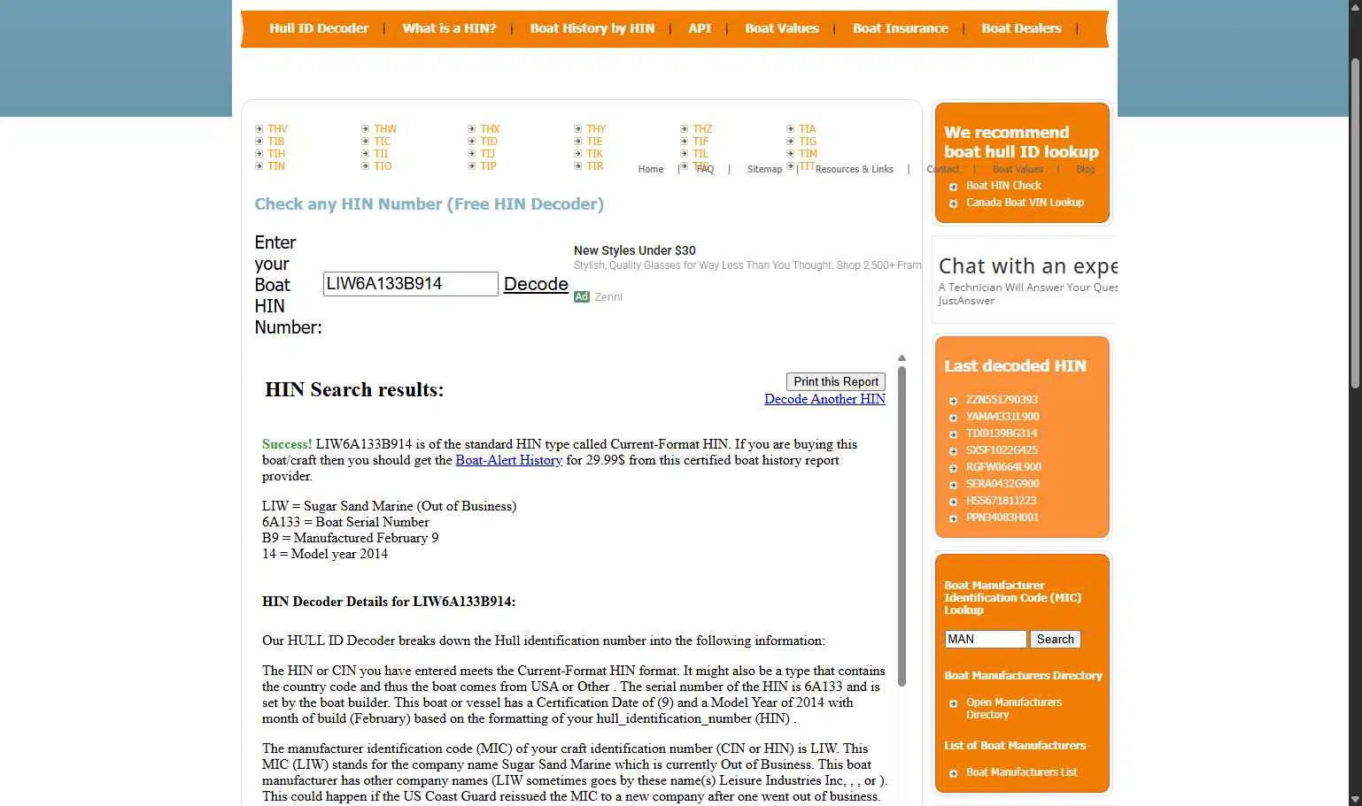Open Boat Values in orange navbar

[782, 28]
